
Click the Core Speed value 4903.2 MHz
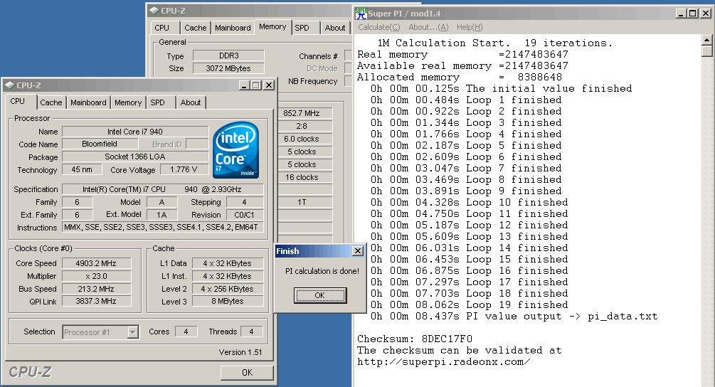(96, 263)
